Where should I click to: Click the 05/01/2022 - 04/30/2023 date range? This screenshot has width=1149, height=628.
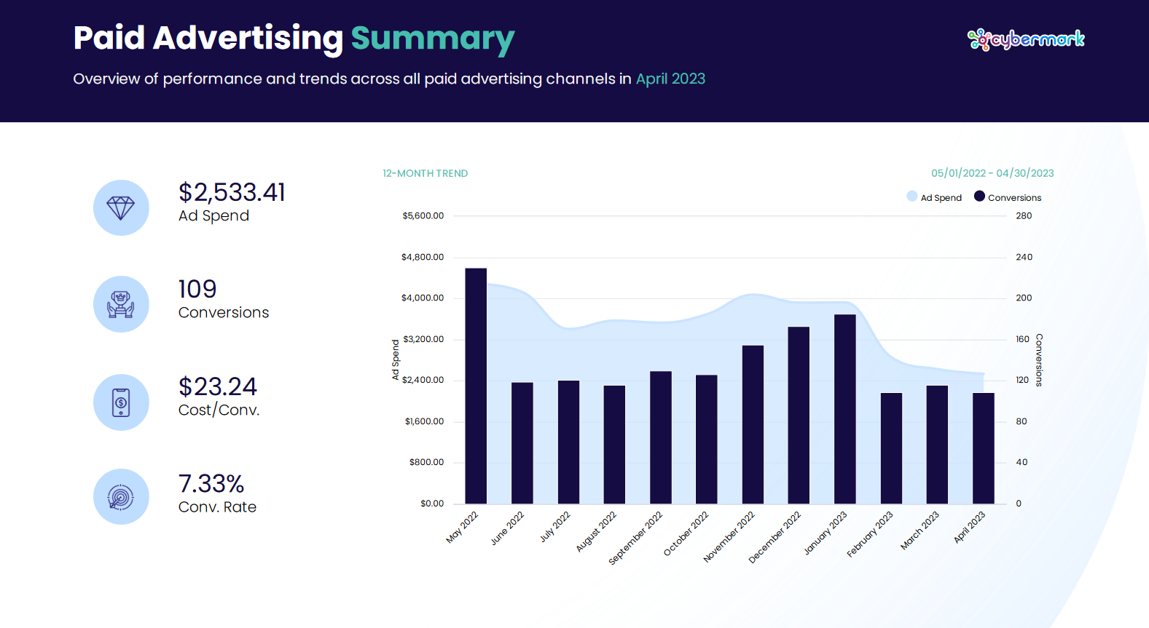click(992, 173)
